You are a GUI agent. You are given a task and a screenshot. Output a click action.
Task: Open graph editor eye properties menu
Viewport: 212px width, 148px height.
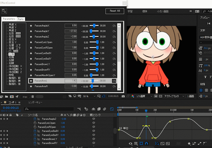[130, 144]
